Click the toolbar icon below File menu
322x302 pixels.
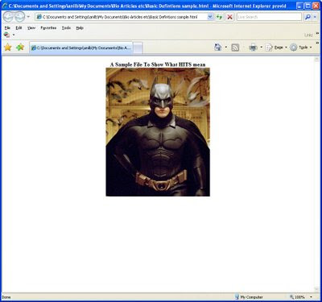7,35
